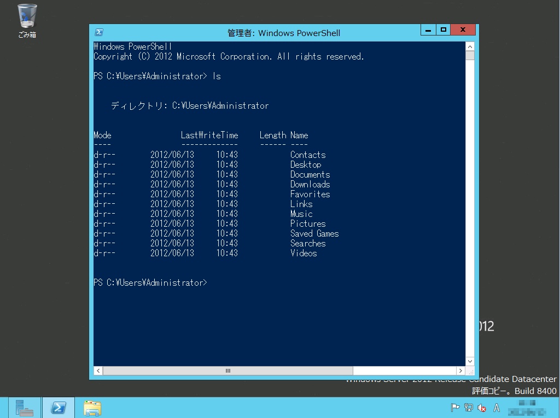Click the 'd-r--' mode of the Contacts row
This screenshot has width=560, height=418.
point(104,155)
